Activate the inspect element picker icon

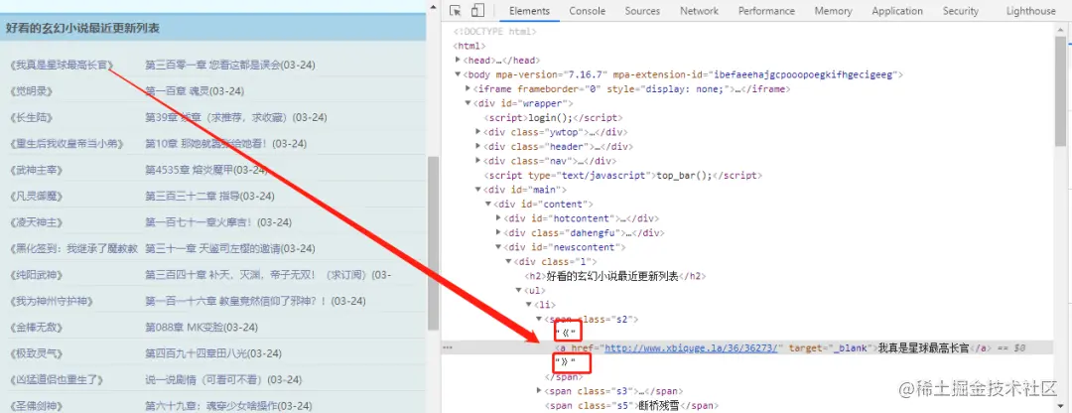pyautogui.click(x=456, y=10)
